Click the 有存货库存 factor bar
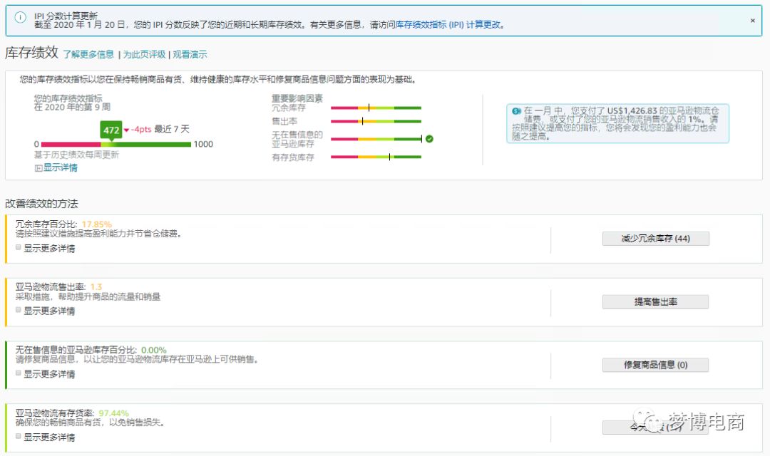The width and height of the screenshot is (770, 456). coord(376,157)
